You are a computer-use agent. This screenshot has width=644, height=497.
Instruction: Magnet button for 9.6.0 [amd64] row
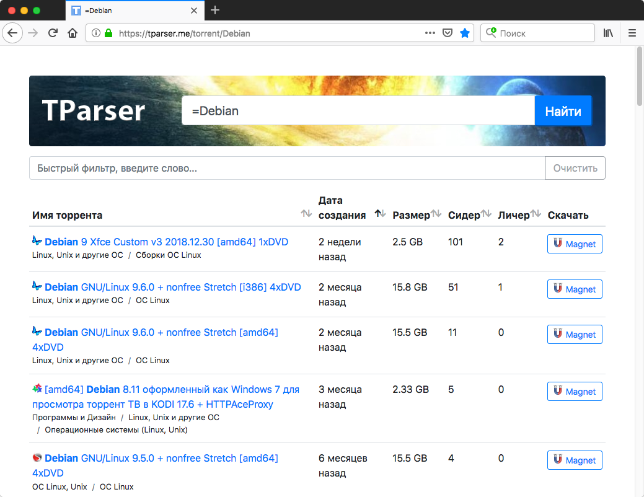575,335
